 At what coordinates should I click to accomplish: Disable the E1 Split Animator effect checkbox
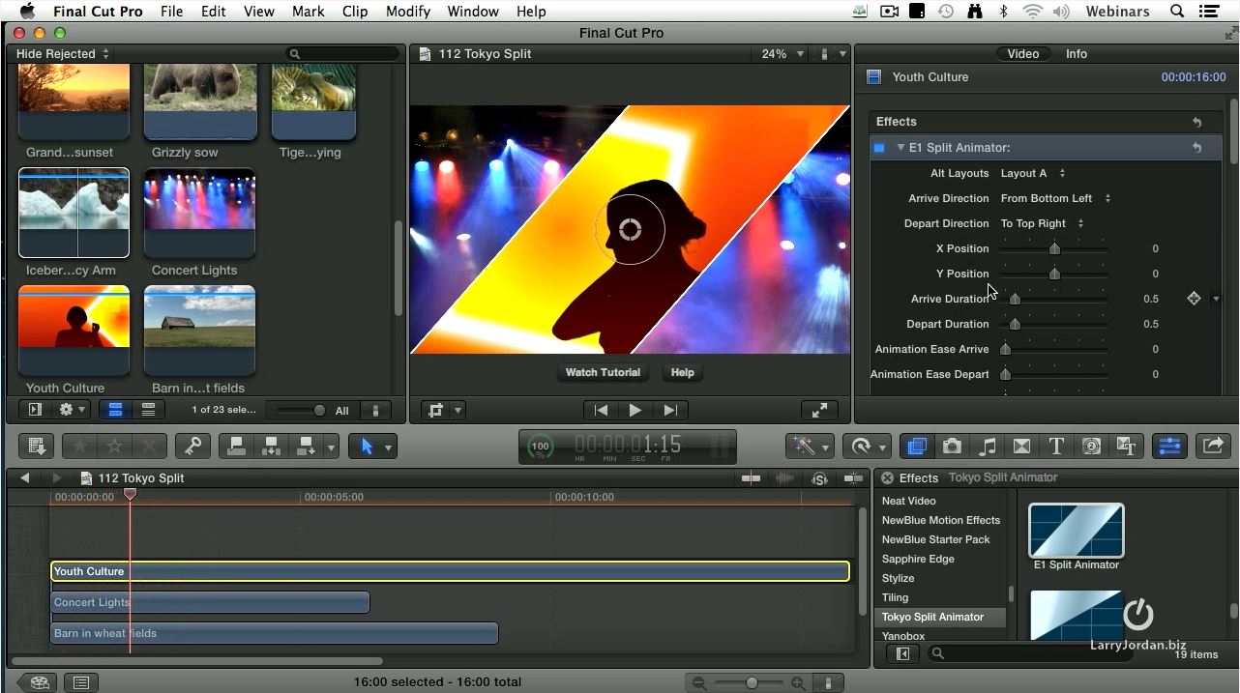(x=879, y=148)
